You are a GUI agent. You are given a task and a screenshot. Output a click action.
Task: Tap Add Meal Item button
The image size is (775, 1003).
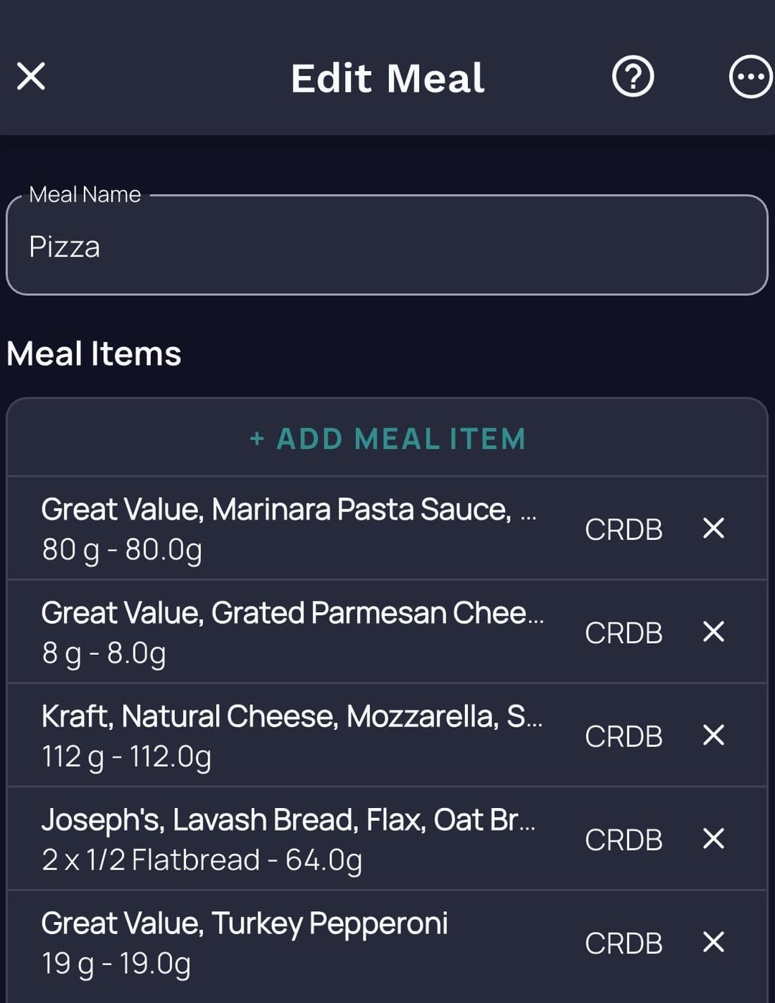coord(387,439)
